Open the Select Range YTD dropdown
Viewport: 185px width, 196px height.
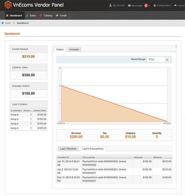point(158,59)
